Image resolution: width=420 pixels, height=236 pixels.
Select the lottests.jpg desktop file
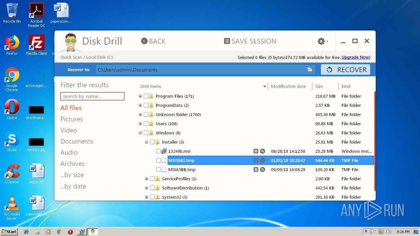pos(36,144)
